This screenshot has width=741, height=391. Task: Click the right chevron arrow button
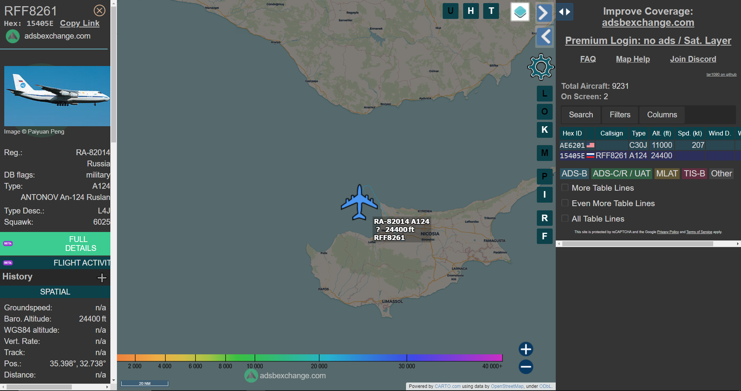(544, 13)
